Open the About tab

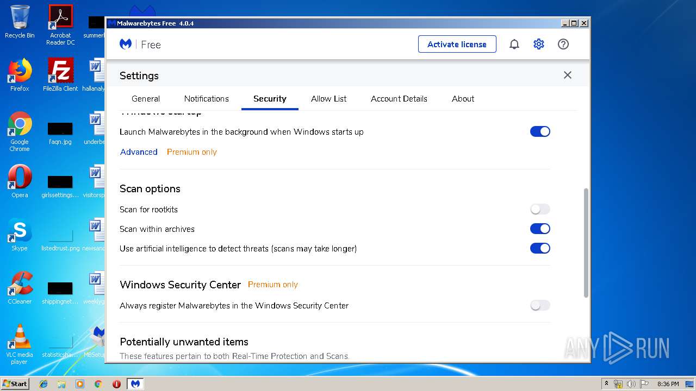[x=463, y=99]
